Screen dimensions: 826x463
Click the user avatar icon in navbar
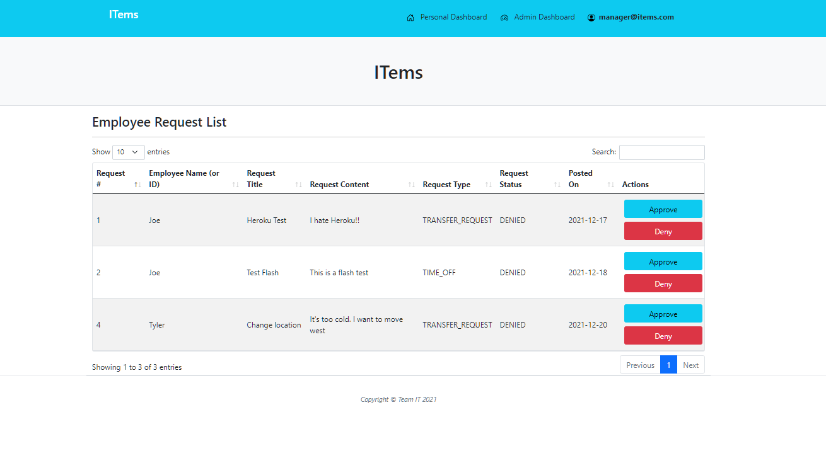tap(591, 18)
